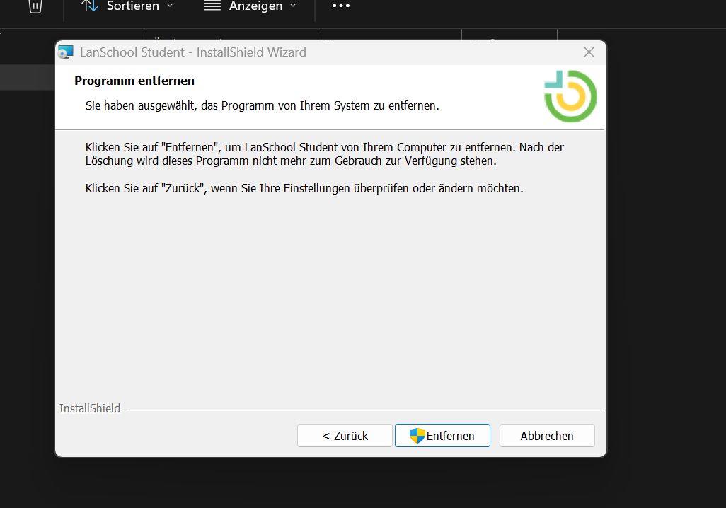The height and width of the screenshot is (508, 726).
Task: Click the LanSchool Student dialog title text
Action: pos(192,52)
